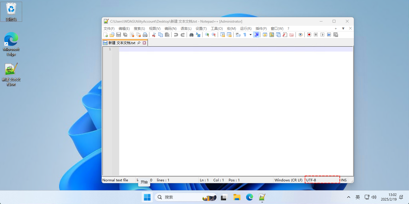The width and height of the screenshot is (409, 204).
Task: Toggle show all characters display
Action: (244, 35)
